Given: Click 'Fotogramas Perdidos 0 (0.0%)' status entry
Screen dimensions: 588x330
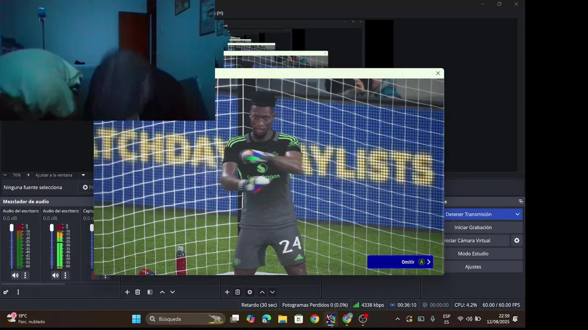Looking at the screenshot, I should point(315,305).
